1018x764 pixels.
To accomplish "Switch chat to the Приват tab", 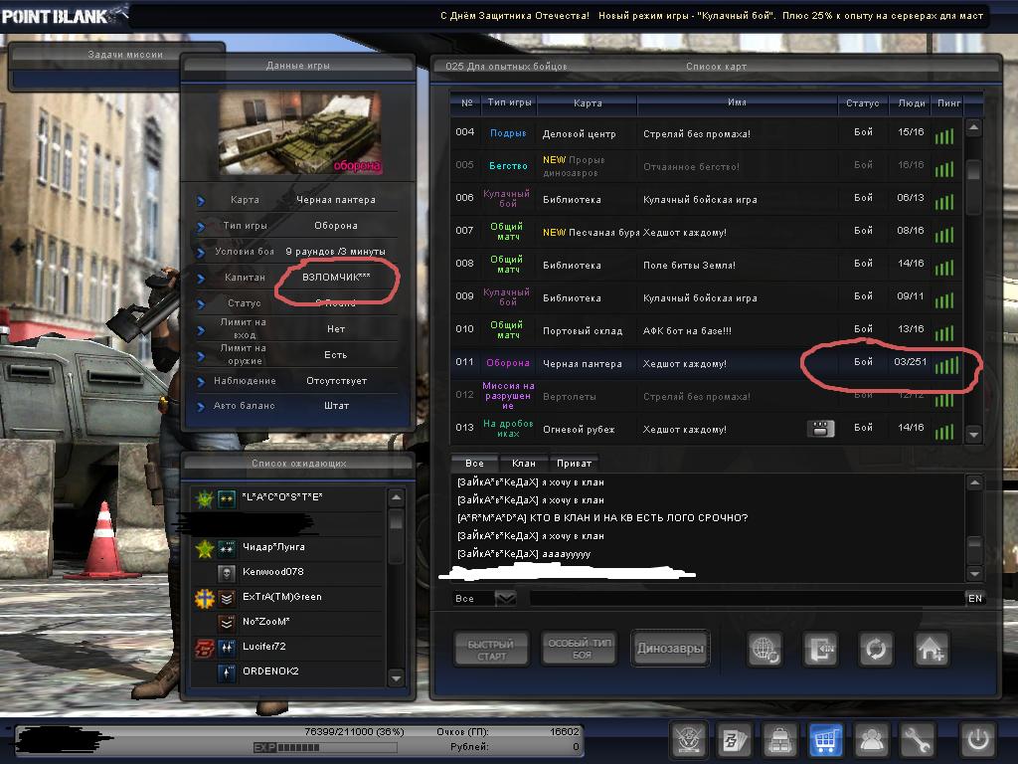I will click(574, 463).
